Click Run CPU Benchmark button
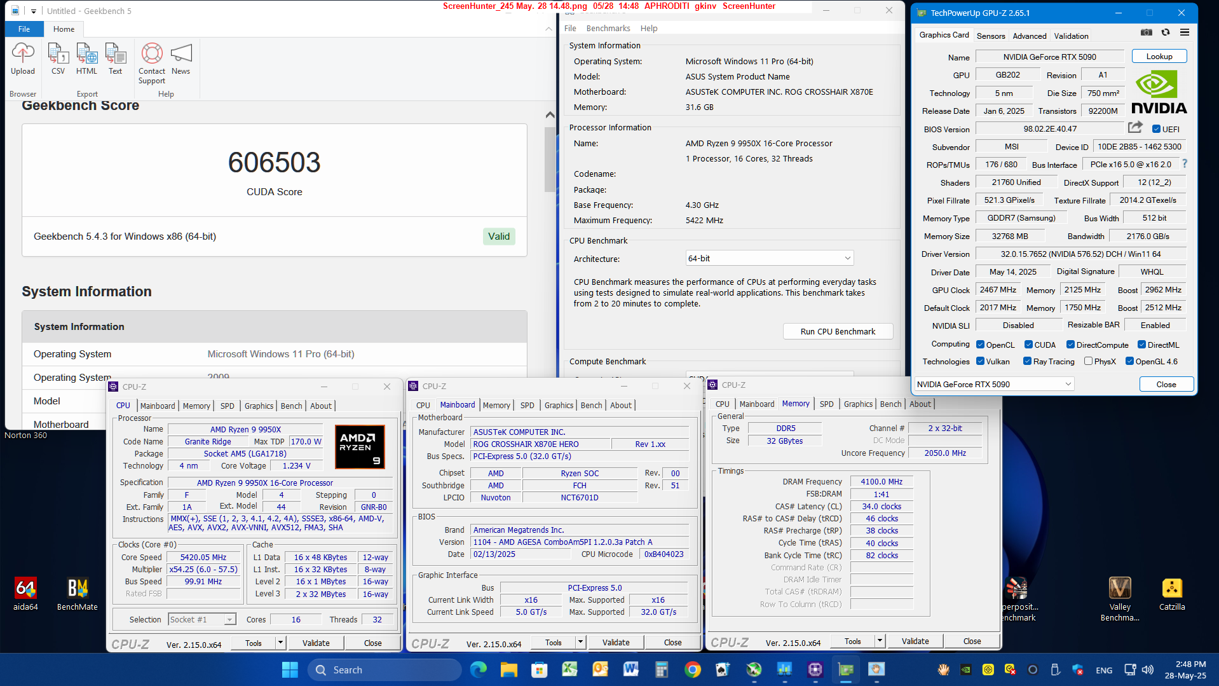This screenshot has width=1219, height=686. (838, 331)
